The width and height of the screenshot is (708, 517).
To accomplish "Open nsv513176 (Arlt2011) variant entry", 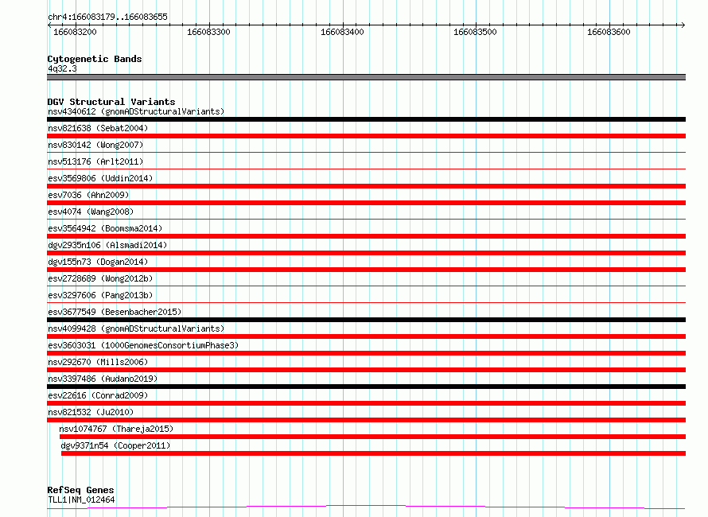I will coord(95,161).
